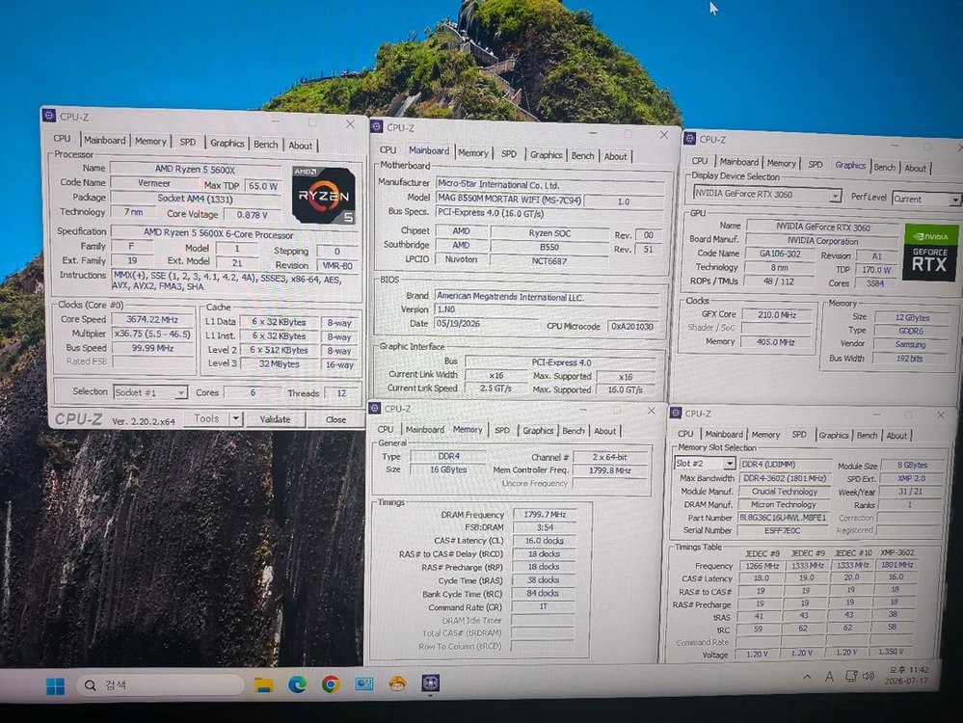Viewport: 963px width, 723px height.
Task: Click the Crucial Technology module manufacturer field
Action: 785,492
